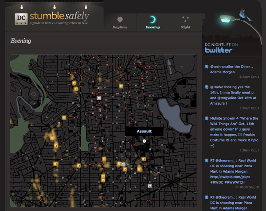This screenshot has width=266, height=211.
Task: Click the lower marker of the stacked bar pair
Action: click(x=103, y=180)
